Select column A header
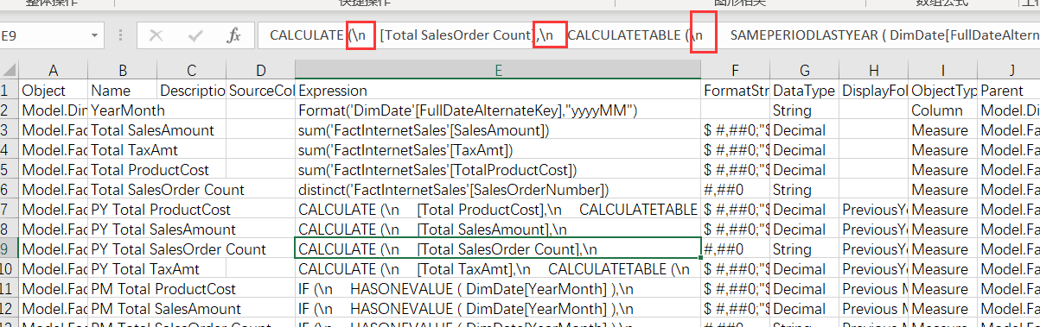Viewport: 1040px width, 327px height. (x=54, y=70)
